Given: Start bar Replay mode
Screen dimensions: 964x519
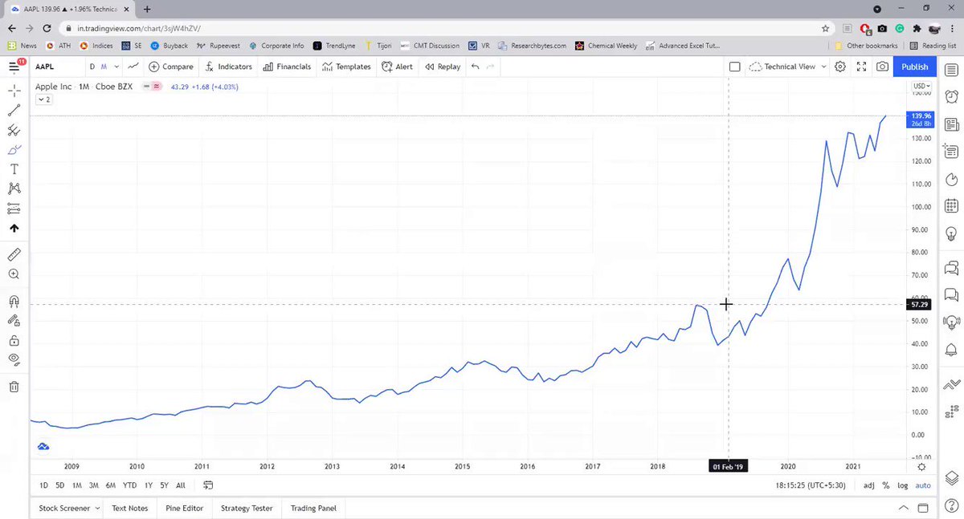Looking at the screenshot, I should tap(443, 67).
